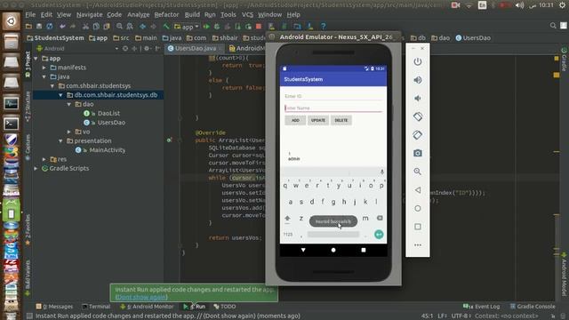Open emulator extended controls three dots

pos(418,245)
